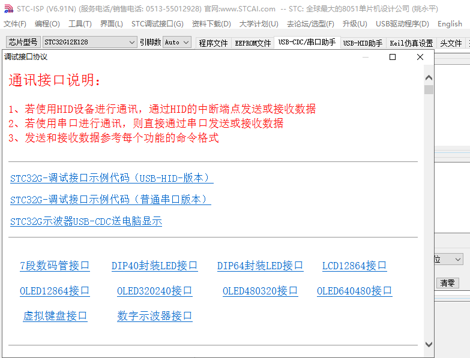The height and width of the screenshot is (358, 470).
Task: Open the 大学计划(U) menu
Action: point(259,24)
